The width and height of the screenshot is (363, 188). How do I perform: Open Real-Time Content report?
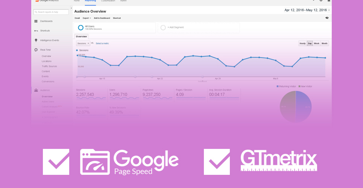point(46,71)
